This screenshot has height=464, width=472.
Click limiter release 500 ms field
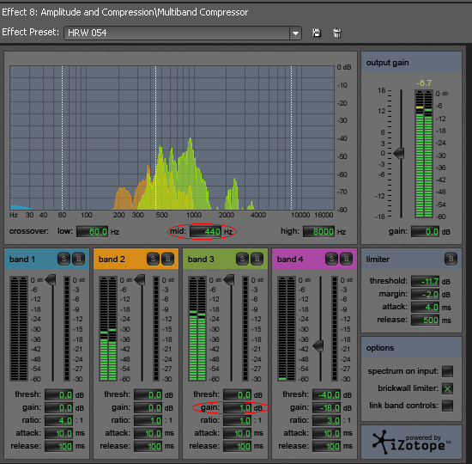[425, 321]
